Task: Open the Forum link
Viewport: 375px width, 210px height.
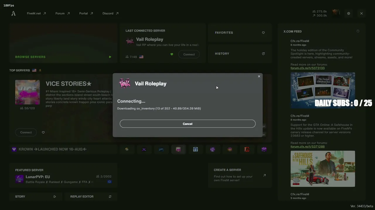Action: [63, 13]
